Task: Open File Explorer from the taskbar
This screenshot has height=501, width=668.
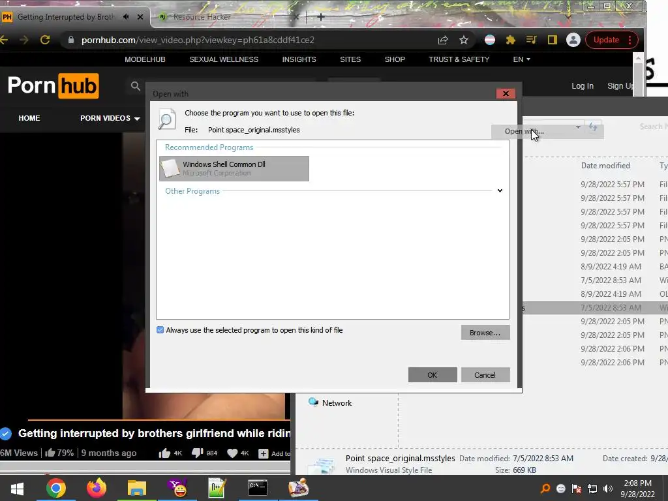Action: coord(137,489)
